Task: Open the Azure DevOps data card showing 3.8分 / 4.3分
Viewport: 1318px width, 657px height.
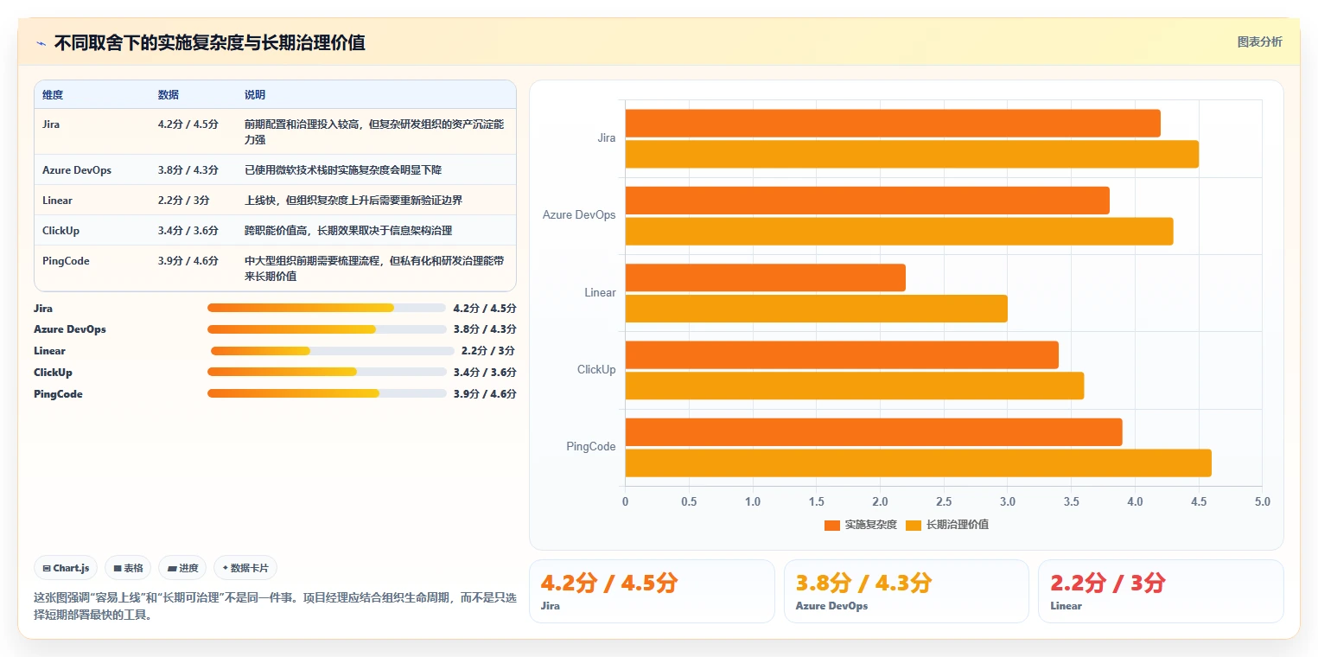Action: pos(907,591)
